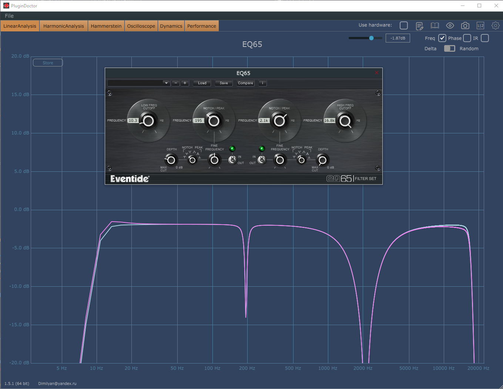The image size is (503, 389).
Task: Switch to Dynamics tab
Action: click(171, 26)
